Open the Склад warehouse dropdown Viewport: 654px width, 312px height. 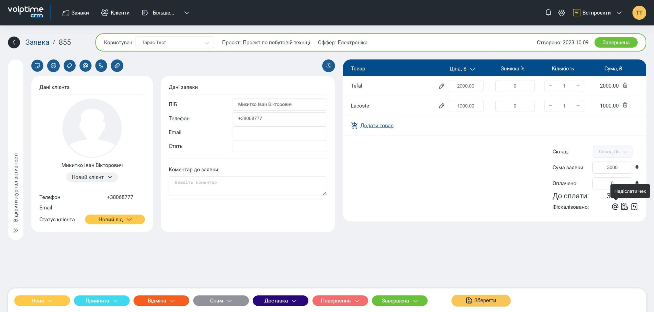[612, 152]
